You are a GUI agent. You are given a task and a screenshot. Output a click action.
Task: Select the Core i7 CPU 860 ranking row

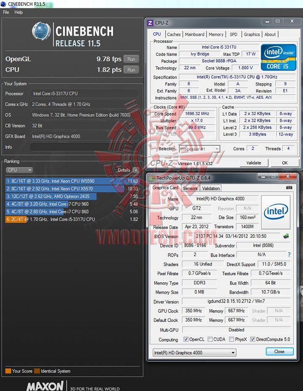pos(72,212)
